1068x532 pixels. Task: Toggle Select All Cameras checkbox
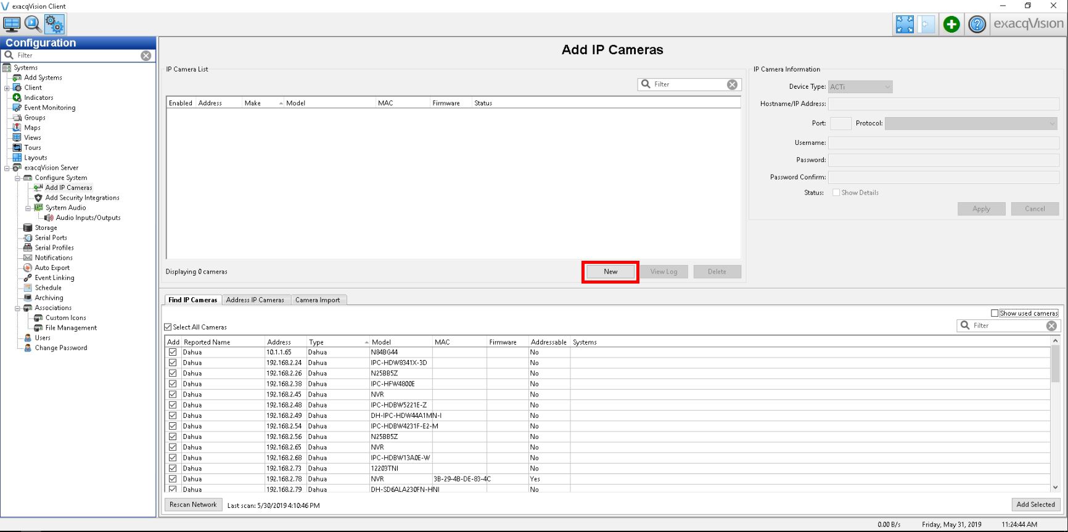pyautogui.click(x=168, y=327)
